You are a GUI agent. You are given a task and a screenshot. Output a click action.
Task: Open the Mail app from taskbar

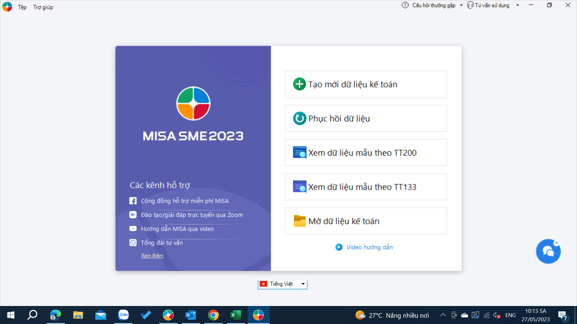(x=100, y=315)
